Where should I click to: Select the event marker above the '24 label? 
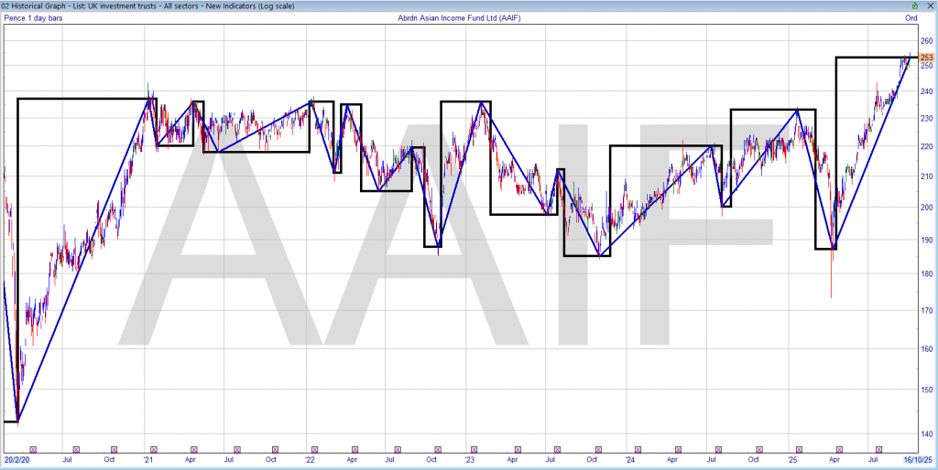coord(638,449)
